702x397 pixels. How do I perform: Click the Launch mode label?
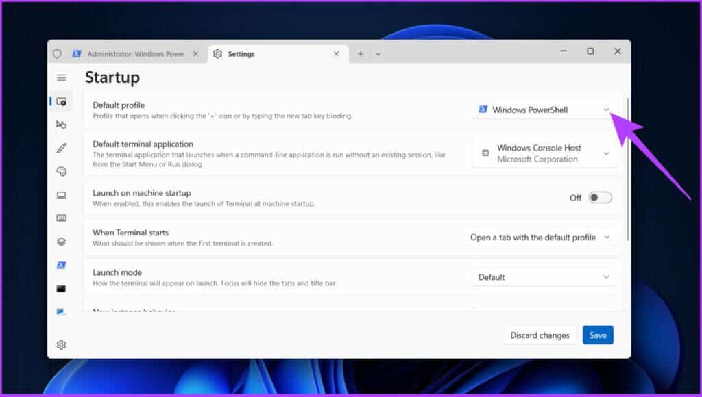coord(117,272)
